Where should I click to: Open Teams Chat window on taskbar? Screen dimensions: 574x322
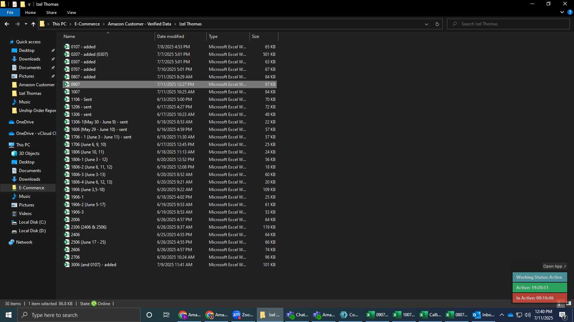(297, 315)
